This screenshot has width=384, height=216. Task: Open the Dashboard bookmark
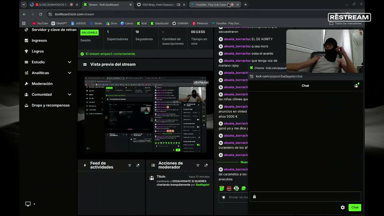[159, 23]
